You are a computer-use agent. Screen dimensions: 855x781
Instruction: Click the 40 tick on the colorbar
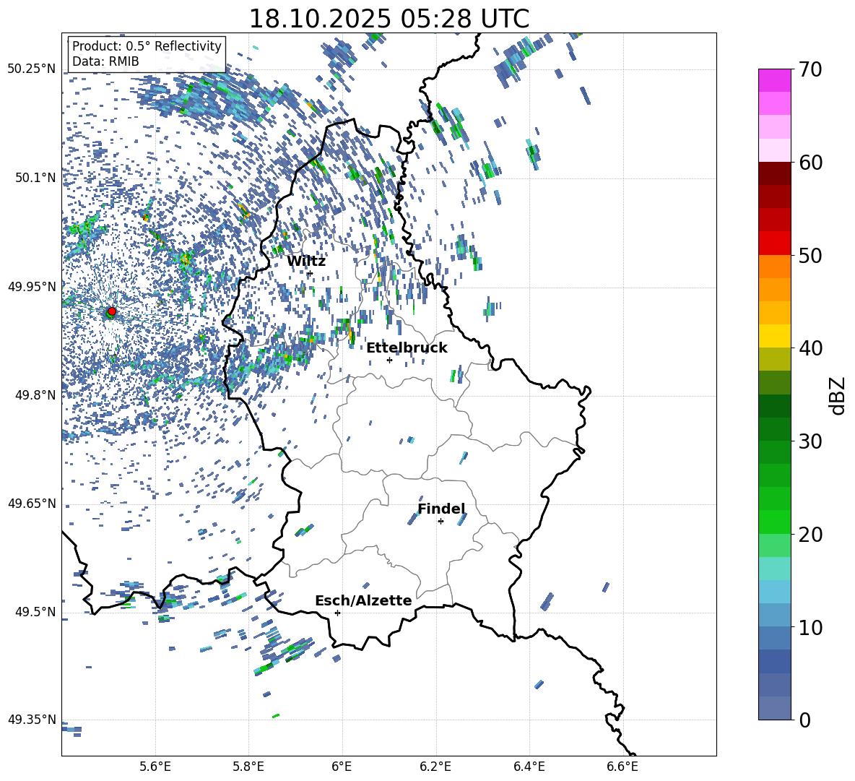(811, 348)
